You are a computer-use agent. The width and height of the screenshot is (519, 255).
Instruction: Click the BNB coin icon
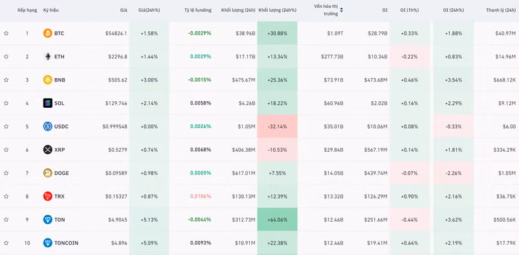pyautogui.click(x=47, y=80)
